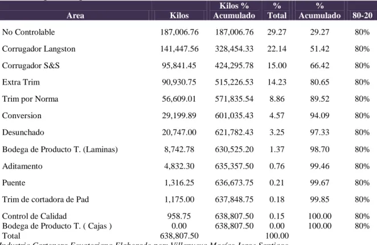Select the Extra Trim kilos value 90,930.75
The width and height of the screenshot is (377, 245).
(x=179, y=82)
